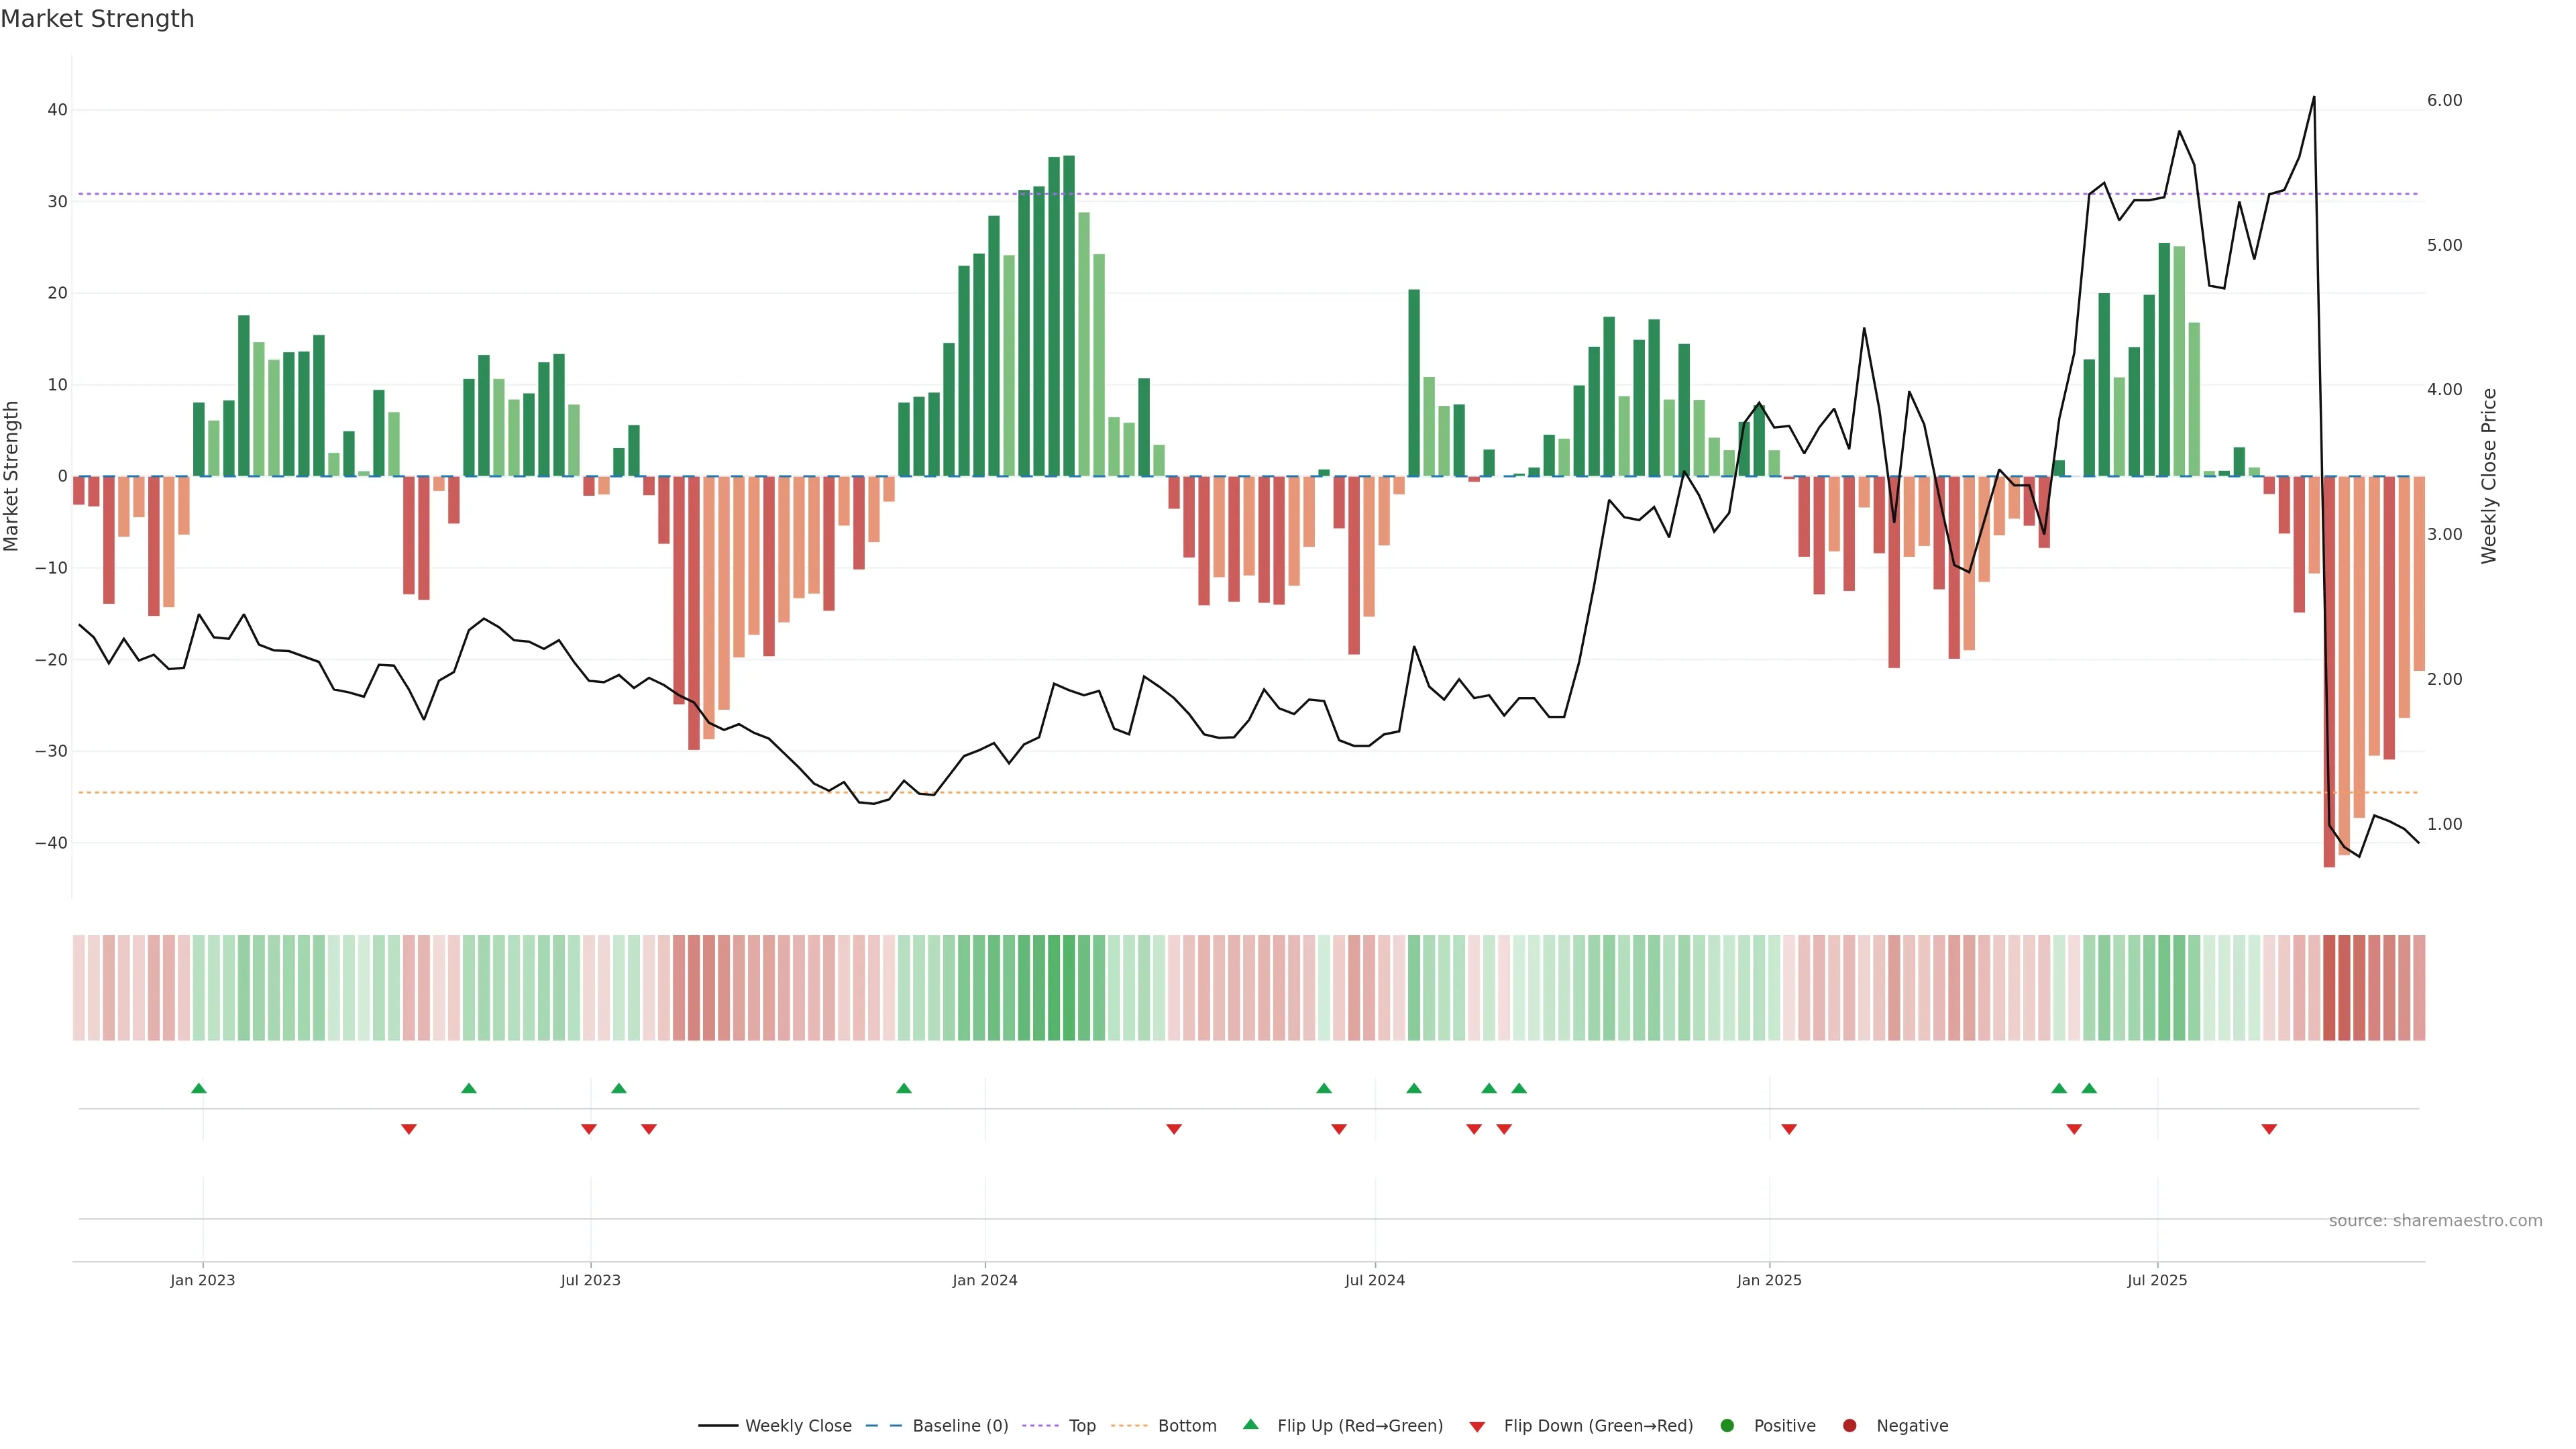Image resolution: width=2576 pixels, height=1449 pixels.
Task: Click the Flip Down red triangle legend icon
Action: (1477, 1427)
